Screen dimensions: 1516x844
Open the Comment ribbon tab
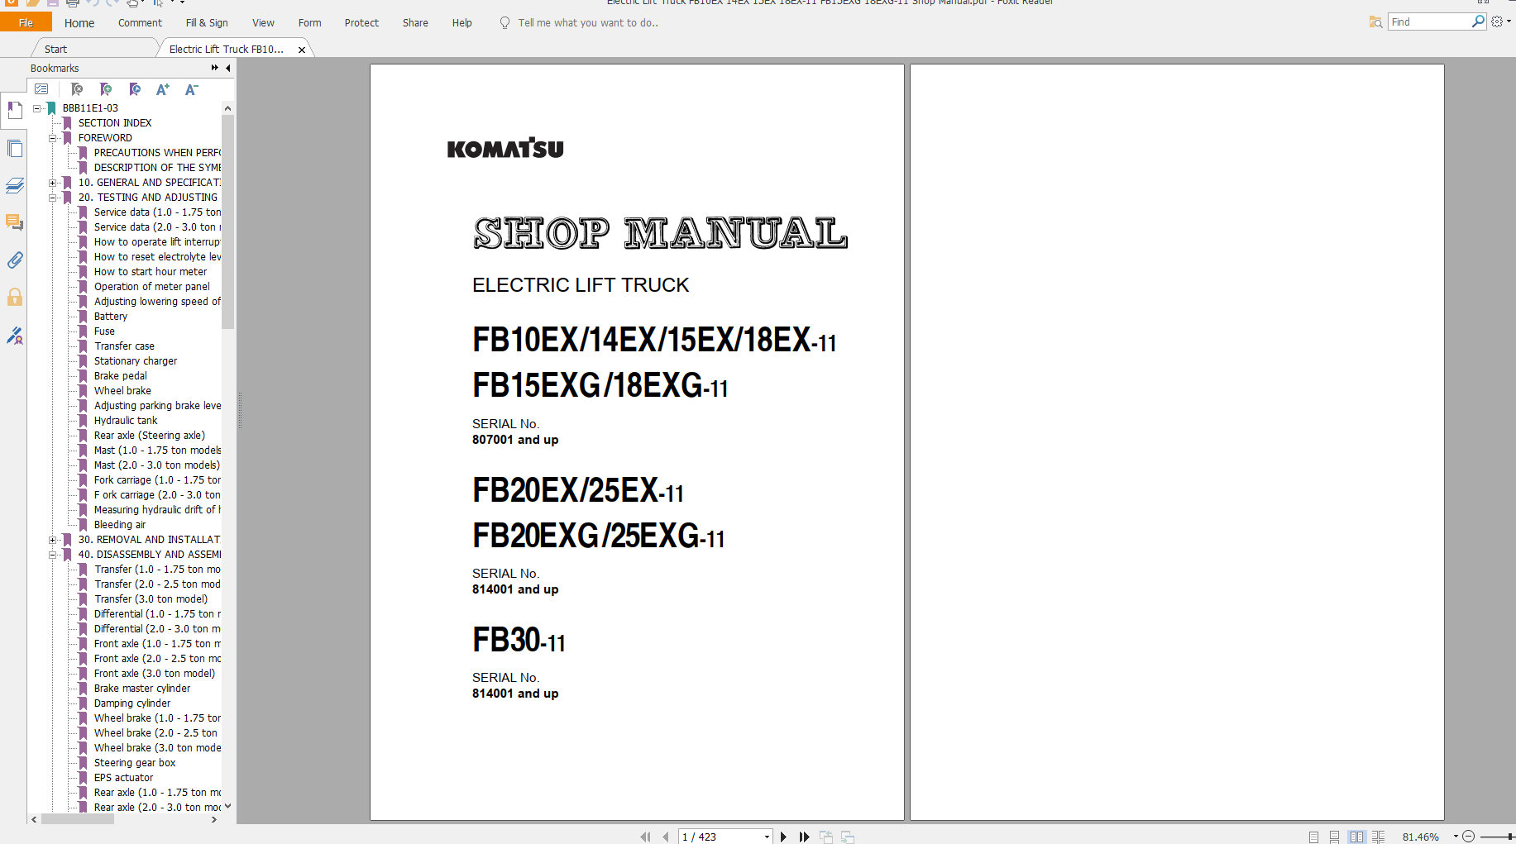point(140,22)
